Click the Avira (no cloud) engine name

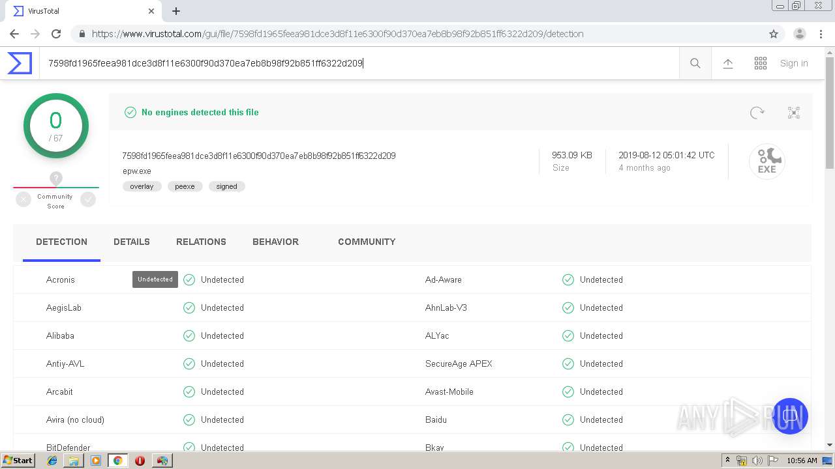(x=75, y=419)
